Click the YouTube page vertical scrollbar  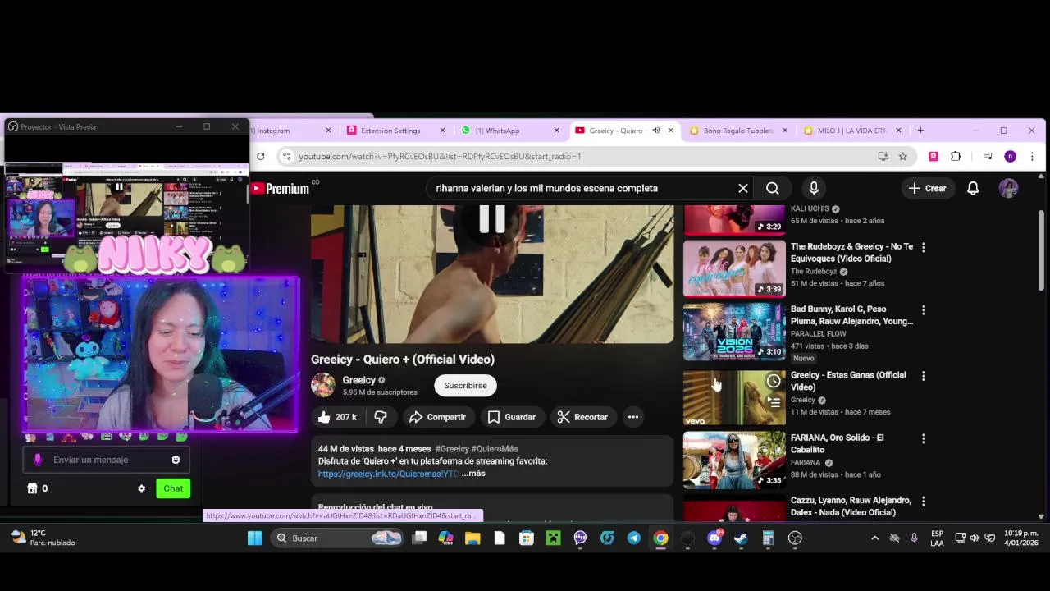[x=1041, y=250]
